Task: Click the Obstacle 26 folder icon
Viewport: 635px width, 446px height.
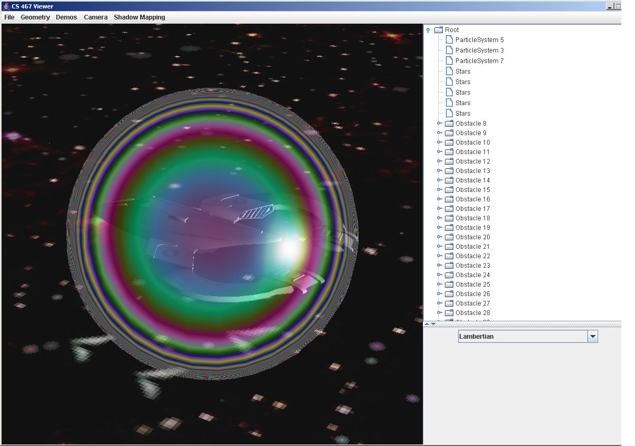Action: [449, 294]
